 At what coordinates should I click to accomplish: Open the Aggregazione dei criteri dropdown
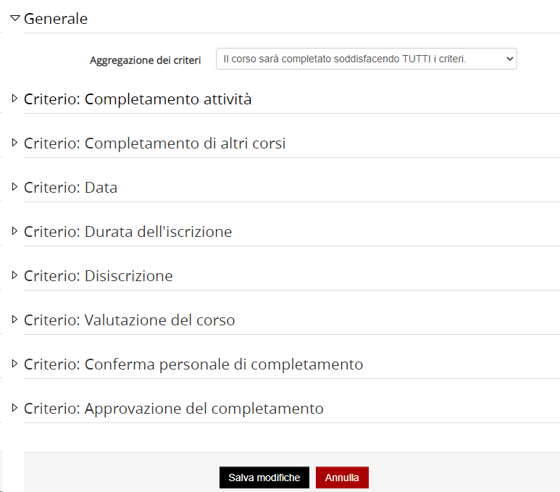367,59
